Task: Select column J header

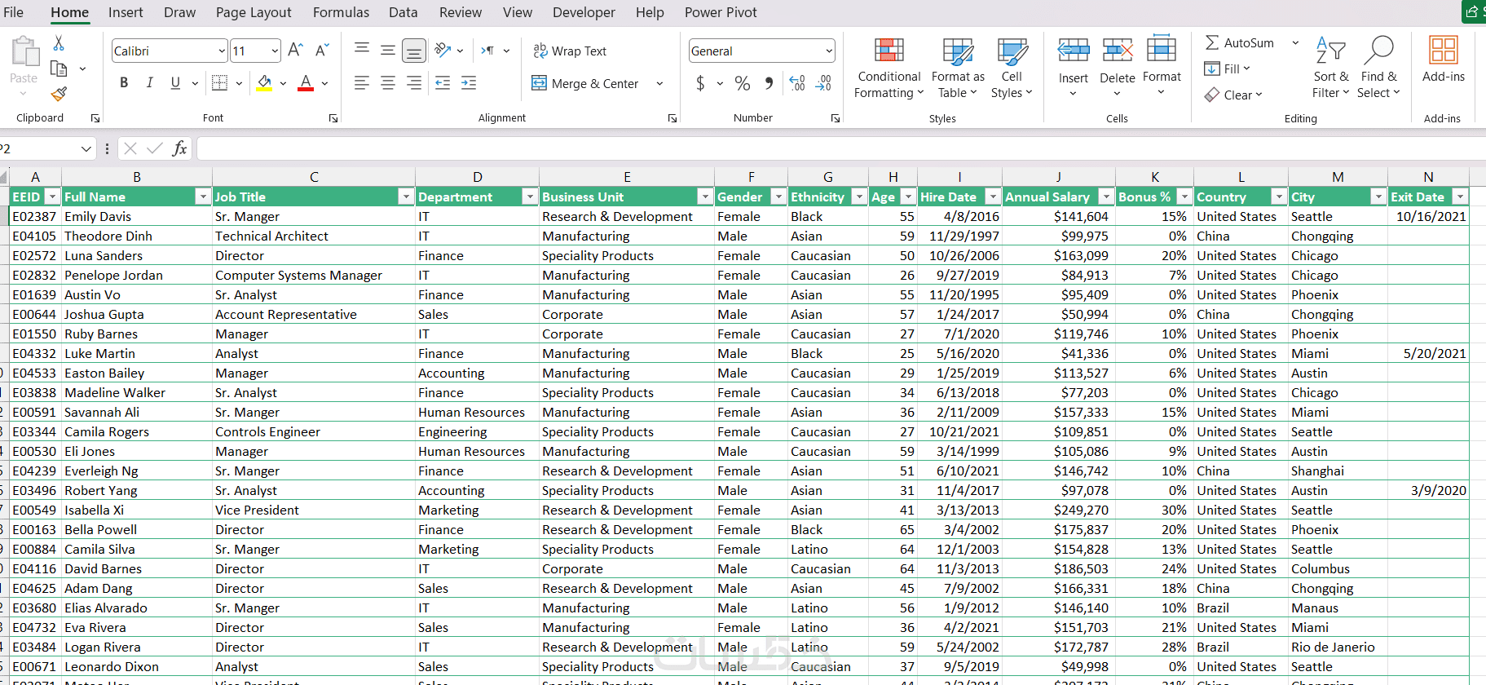Action: [x=1058, y=177]
